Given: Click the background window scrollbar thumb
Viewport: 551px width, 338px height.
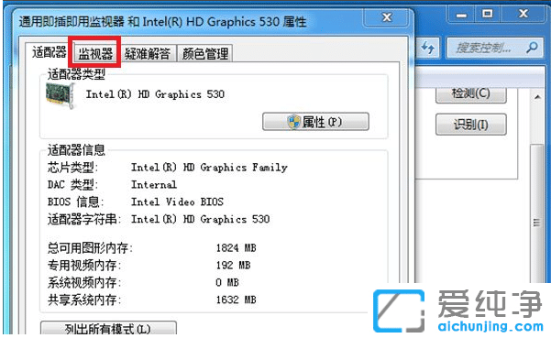Looking at the screenshot, I should tap(536, 213).
